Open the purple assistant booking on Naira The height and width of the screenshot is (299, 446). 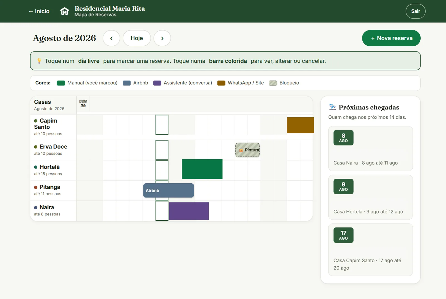[x=189, y=211]
